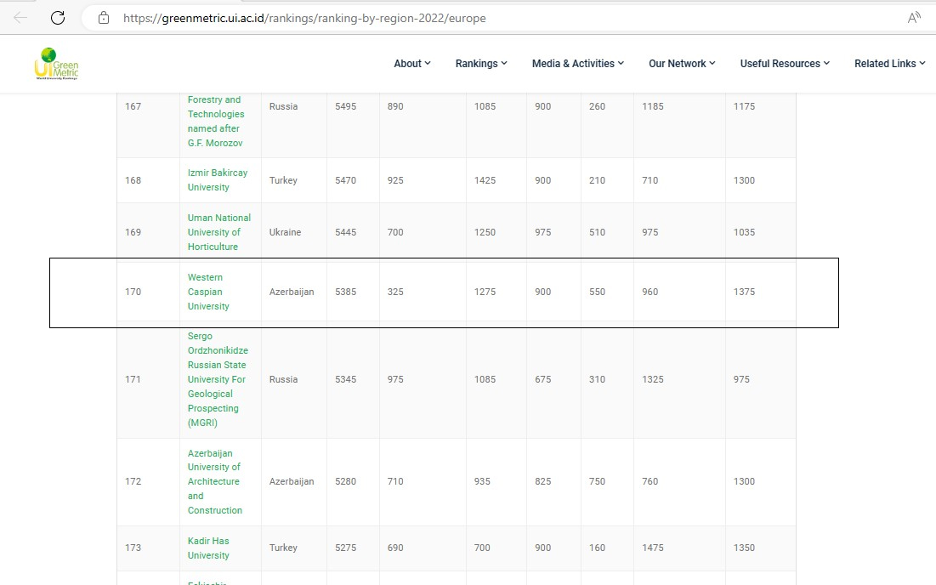Click the UI GreenMetric logo
Image resolution: width=936 pixels, height=585 pixels.
tap(56, 64)
